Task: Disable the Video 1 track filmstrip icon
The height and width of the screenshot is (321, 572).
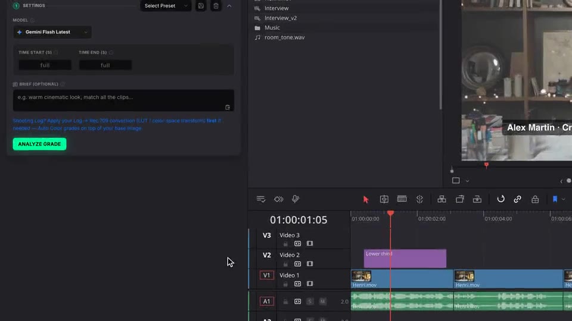Action: 310,284
